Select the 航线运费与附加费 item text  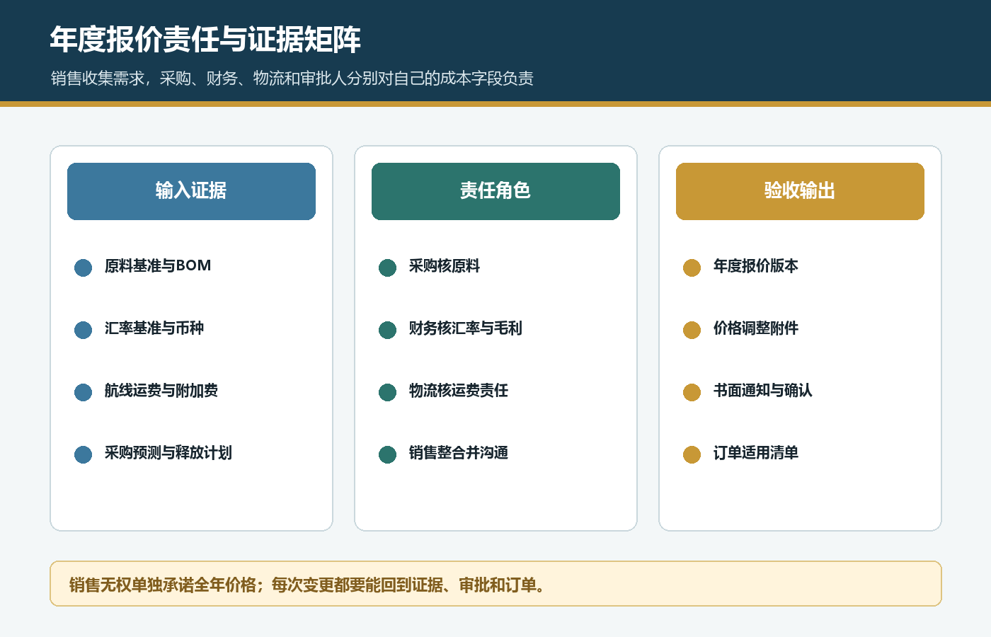(161, 391)
